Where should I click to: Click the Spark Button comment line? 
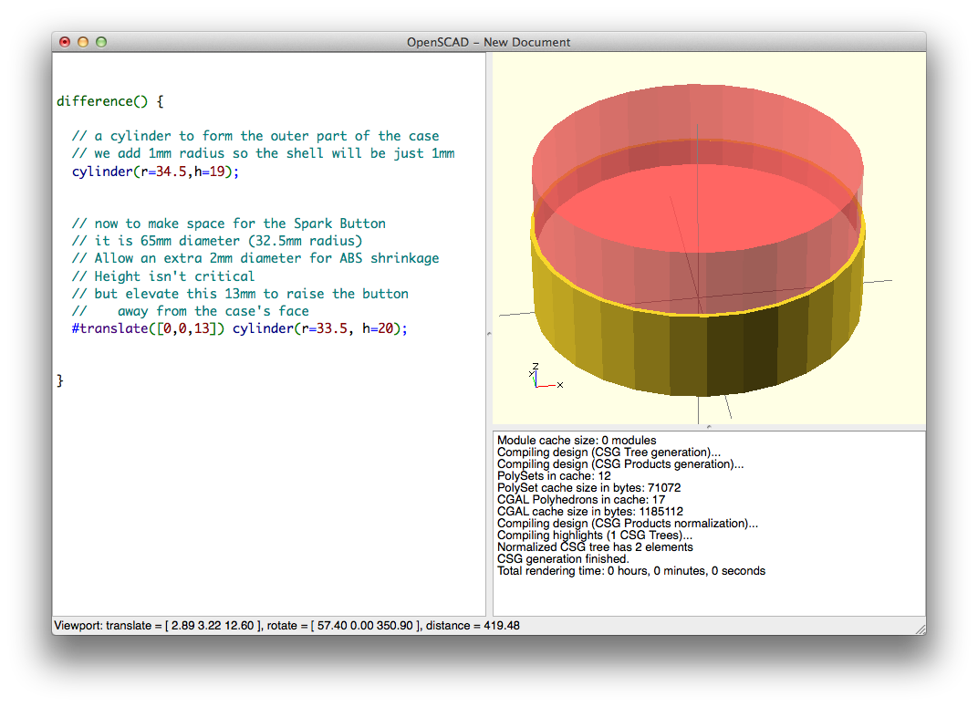click(x=228, y=224)
